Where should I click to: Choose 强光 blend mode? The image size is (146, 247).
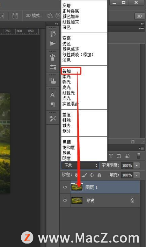point(67,82)
